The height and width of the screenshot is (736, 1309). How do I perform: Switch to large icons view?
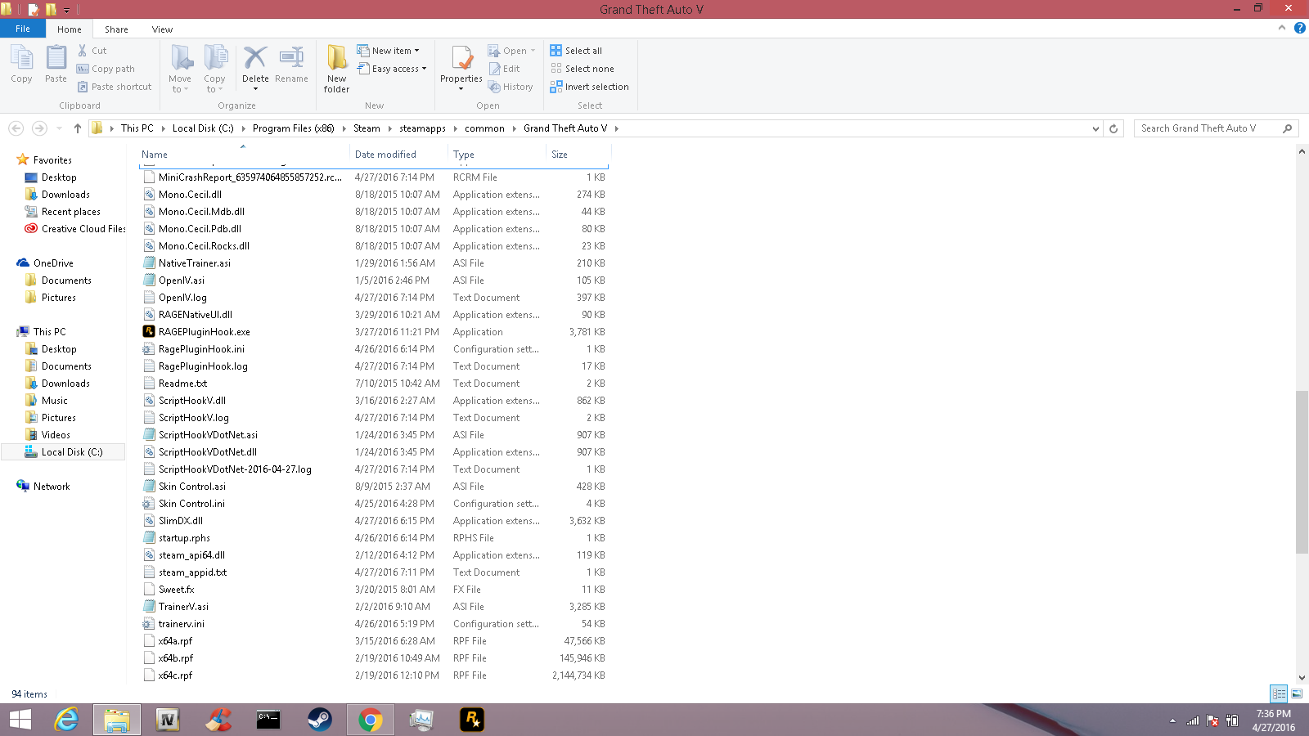tap(1297, 693)
